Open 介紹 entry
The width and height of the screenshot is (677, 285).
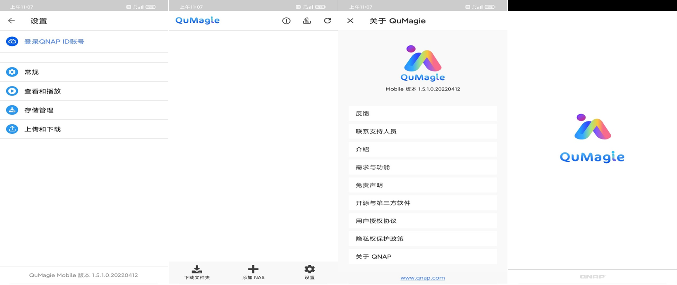point(423,149)
